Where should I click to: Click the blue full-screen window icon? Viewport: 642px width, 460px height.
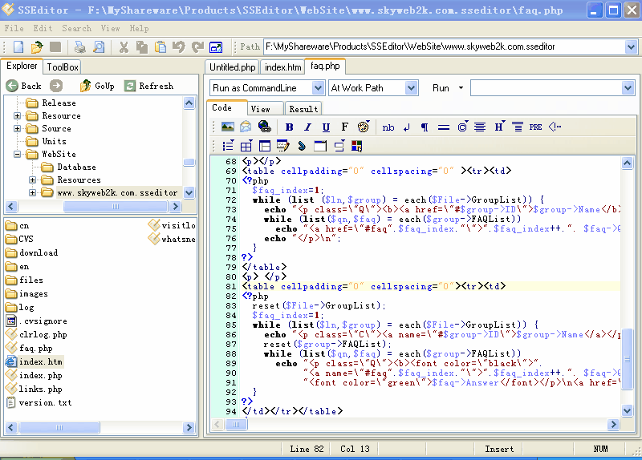click(216, 47)
